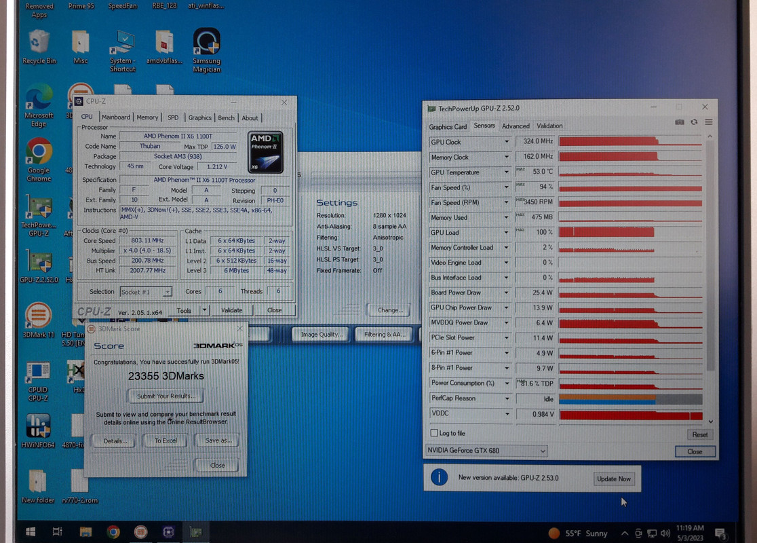Click the Reset button in GPU-Z
This screenshot has height=543, width=757.
coord(699,434)
